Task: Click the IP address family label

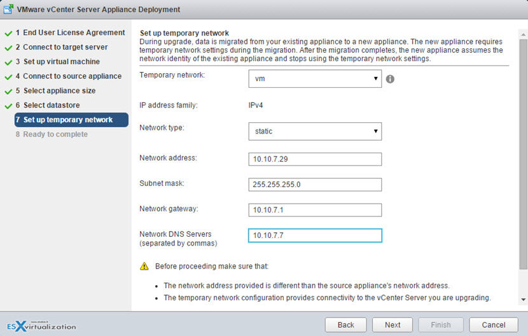Action: (x=169, y=105)
